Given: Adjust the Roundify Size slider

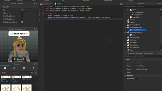Looking at the screenshot, I should click(31, 10).
